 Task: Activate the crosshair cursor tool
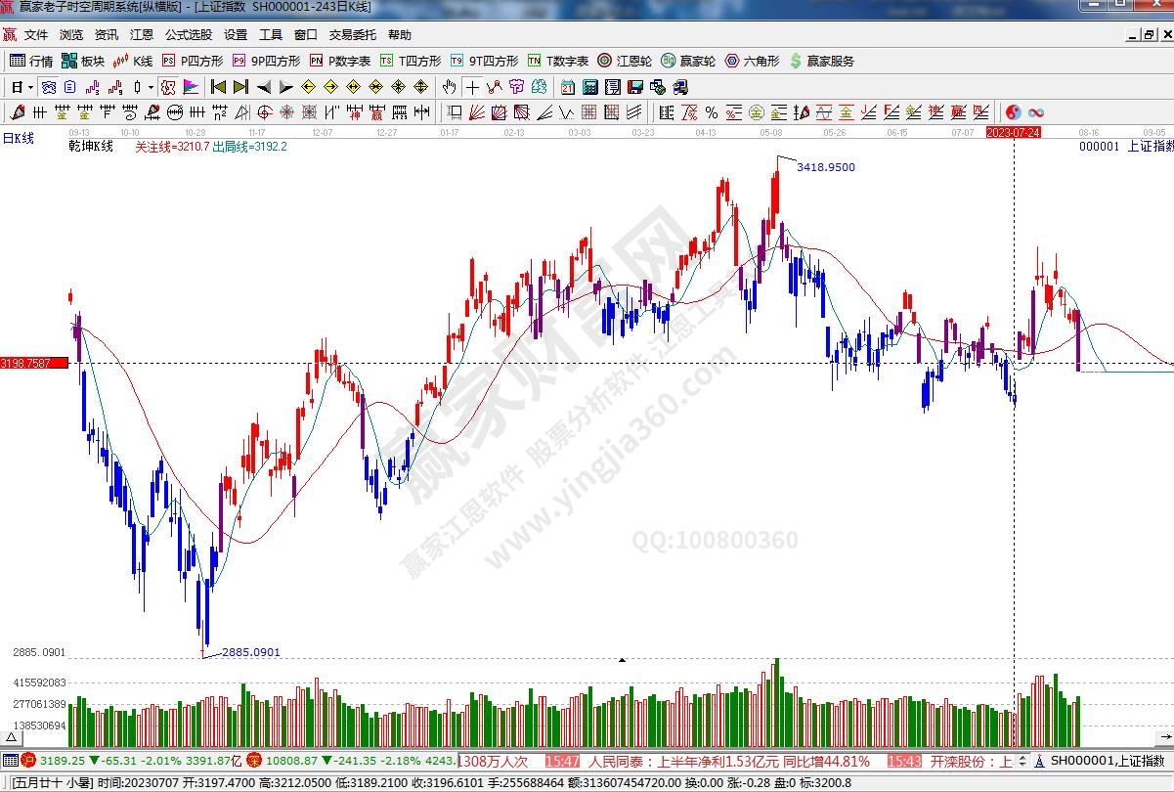[472, 86]
